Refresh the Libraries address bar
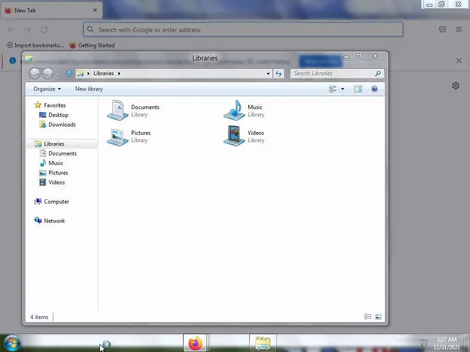The image size is (470, 352). (279, 73)
